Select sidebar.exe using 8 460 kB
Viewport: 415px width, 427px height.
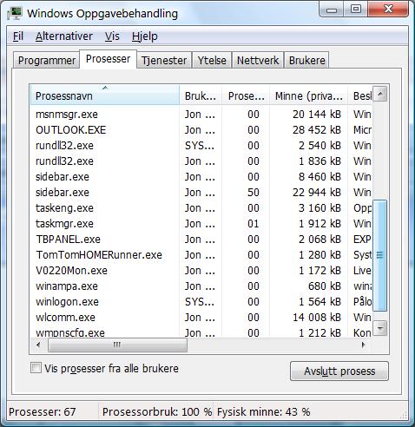click(x=201, y=177)
